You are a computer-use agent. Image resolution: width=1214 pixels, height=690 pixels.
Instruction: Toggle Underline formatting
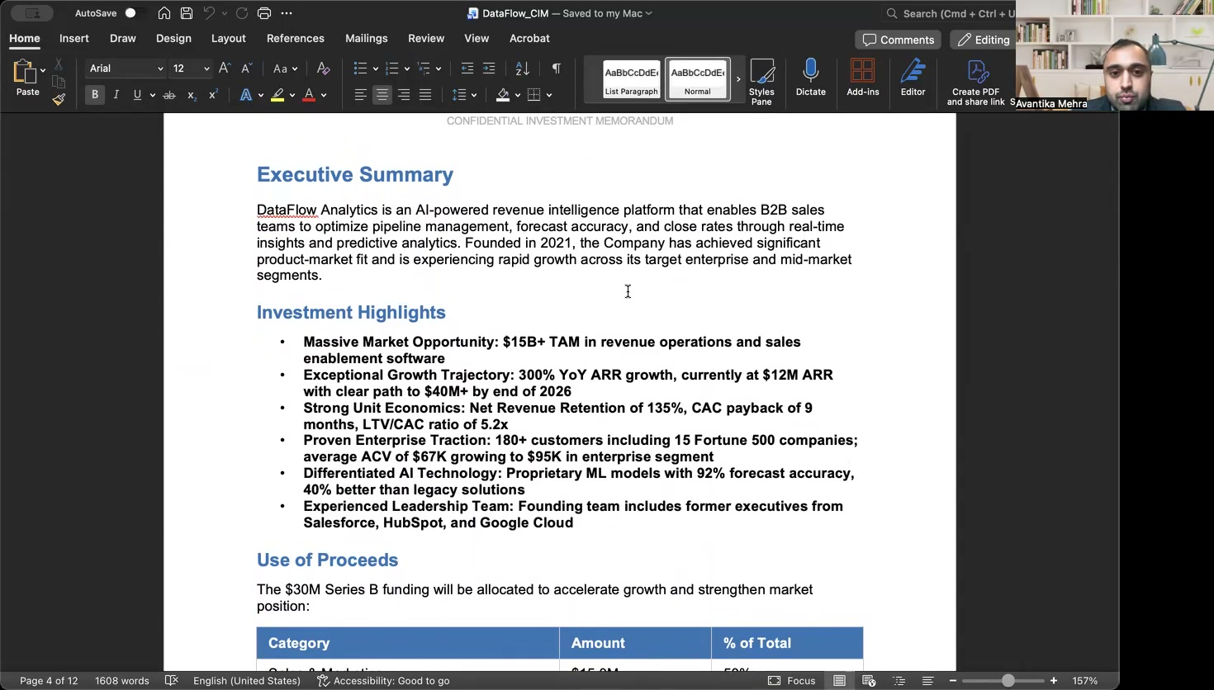point(137,95)
